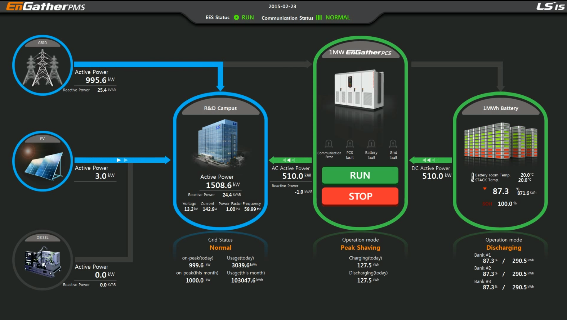This screenshot has height=320, width=567.
Task: Select the diesel generator icon
Action: coord(43,261)
